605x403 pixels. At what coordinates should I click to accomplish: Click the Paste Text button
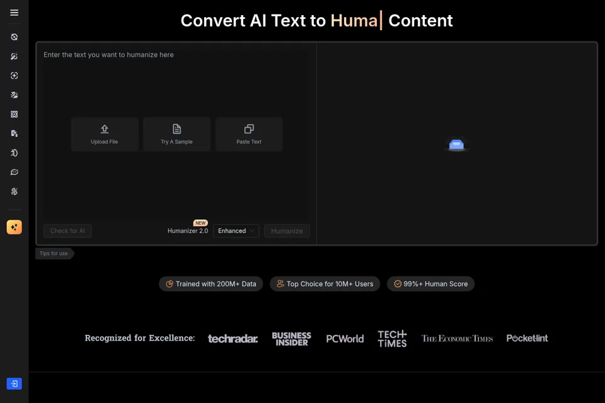pos(249,134)
